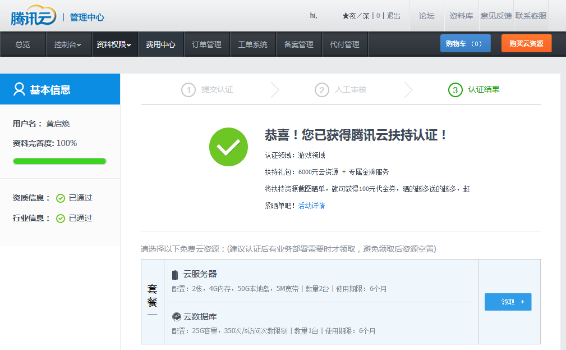Viewport: 566px width, 350px height.
Task: Click 已通过 status beside 资质信息
Action: (x=80, y=198)
